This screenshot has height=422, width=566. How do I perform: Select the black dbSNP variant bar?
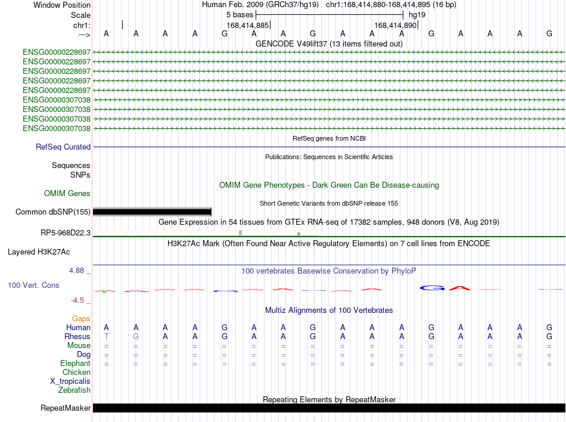(x=152, y=212)
